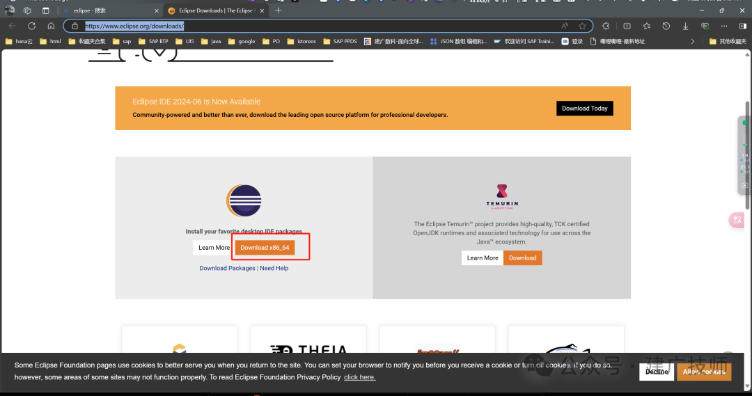The height and width of the screenshot is (396, 752).
Task: Click the Allow cookies button
Action: pyautogui.click(x=704, y=372)
